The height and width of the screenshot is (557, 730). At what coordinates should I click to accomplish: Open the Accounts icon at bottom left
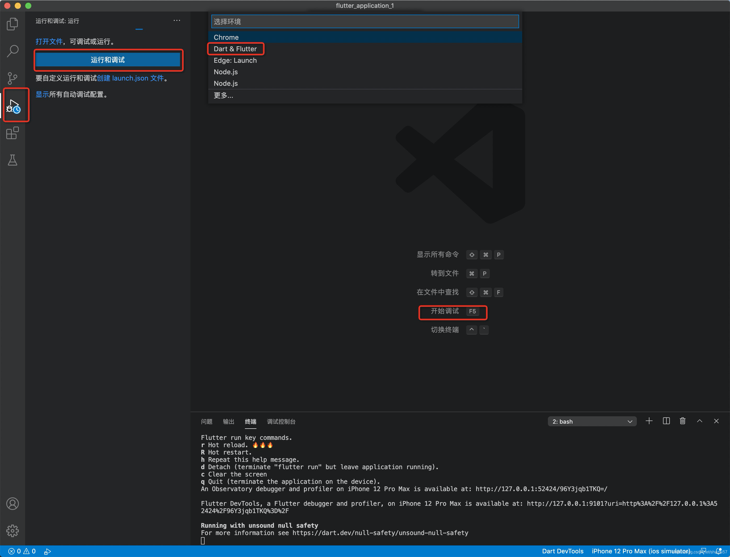pos(13,504)
